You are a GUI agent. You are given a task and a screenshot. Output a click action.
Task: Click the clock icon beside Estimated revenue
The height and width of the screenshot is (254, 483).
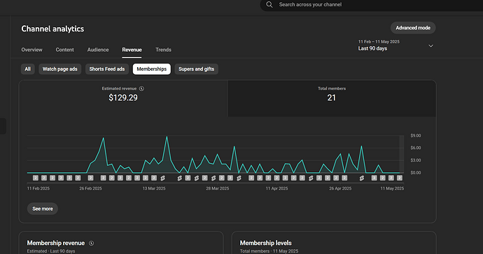coord(141,89)
